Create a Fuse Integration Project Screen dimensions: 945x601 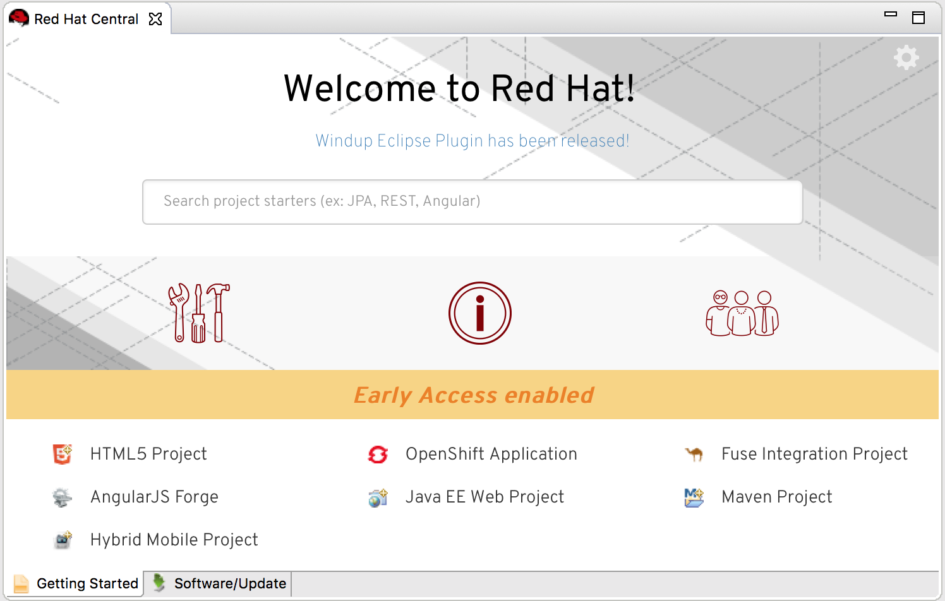tap(814, 454)
